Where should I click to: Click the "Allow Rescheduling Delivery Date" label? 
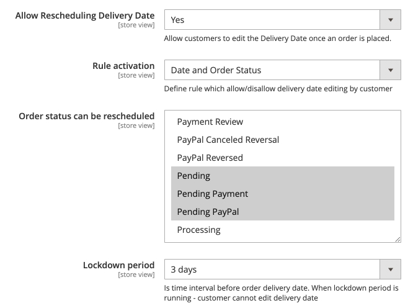click(x=84, y=16)
